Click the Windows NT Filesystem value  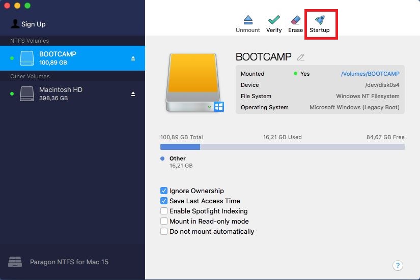368,96
